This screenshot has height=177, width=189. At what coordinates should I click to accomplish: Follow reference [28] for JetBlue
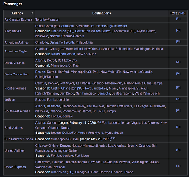point(178,99)
